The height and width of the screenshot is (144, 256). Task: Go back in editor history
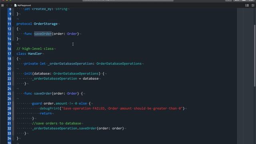[7, 5]
